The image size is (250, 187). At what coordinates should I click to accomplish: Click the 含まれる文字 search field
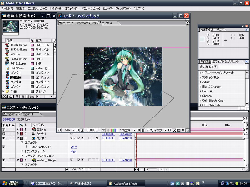click(233, 67)
